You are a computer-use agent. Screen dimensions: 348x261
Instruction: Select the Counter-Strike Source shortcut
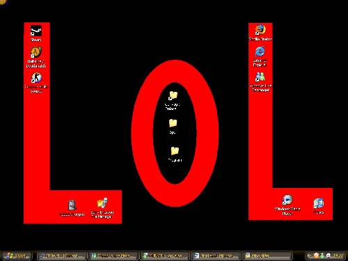point(36,83)
